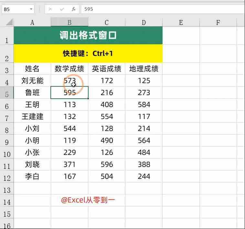Select geography score cell 125
This screenshot has height=229, width=245.
[144, 81]
